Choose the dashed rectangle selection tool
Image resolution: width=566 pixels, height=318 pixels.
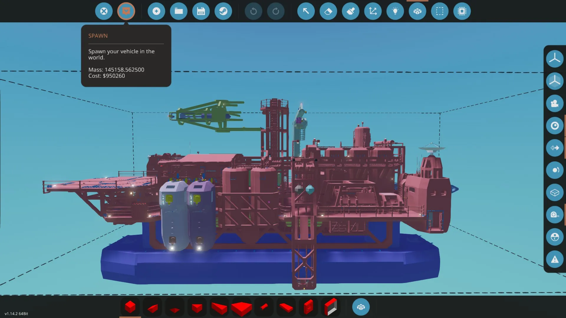pos(440,11)
